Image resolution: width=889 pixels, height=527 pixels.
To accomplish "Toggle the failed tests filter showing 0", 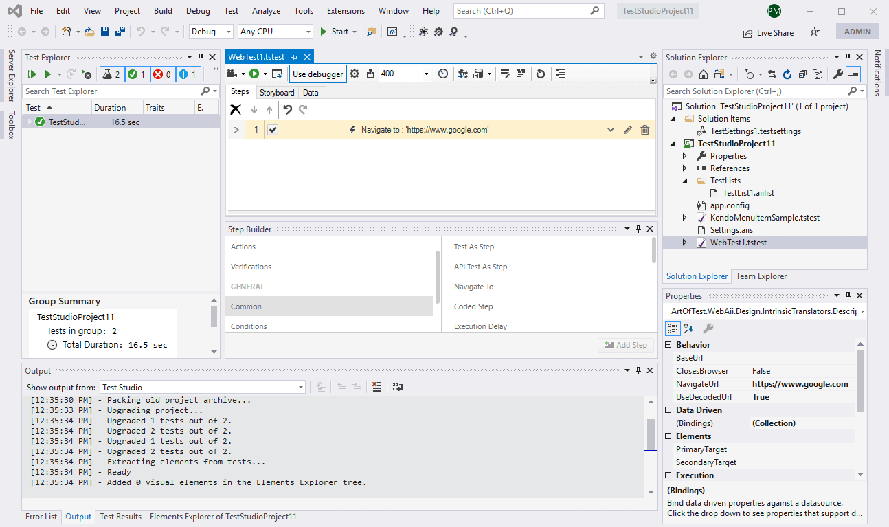I will (x=163, y=74).
